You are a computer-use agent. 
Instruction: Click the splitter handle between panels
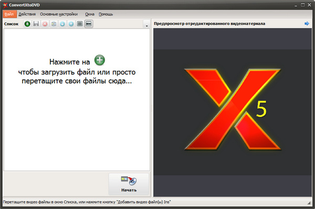tap(152, 109)
